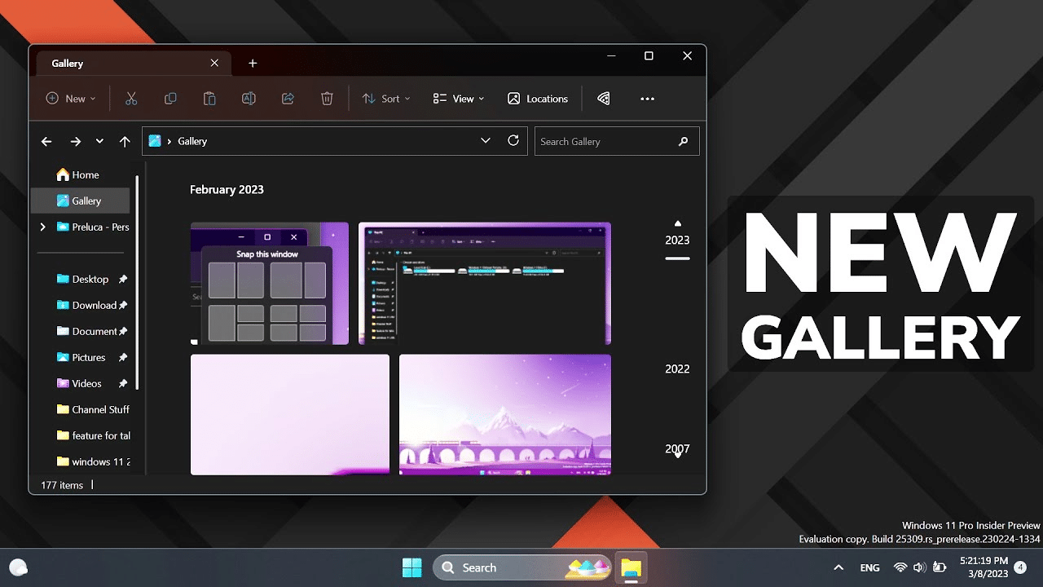Show hidden system tray icons
This screenshot has height=587, width=1043.
point(838,567)
